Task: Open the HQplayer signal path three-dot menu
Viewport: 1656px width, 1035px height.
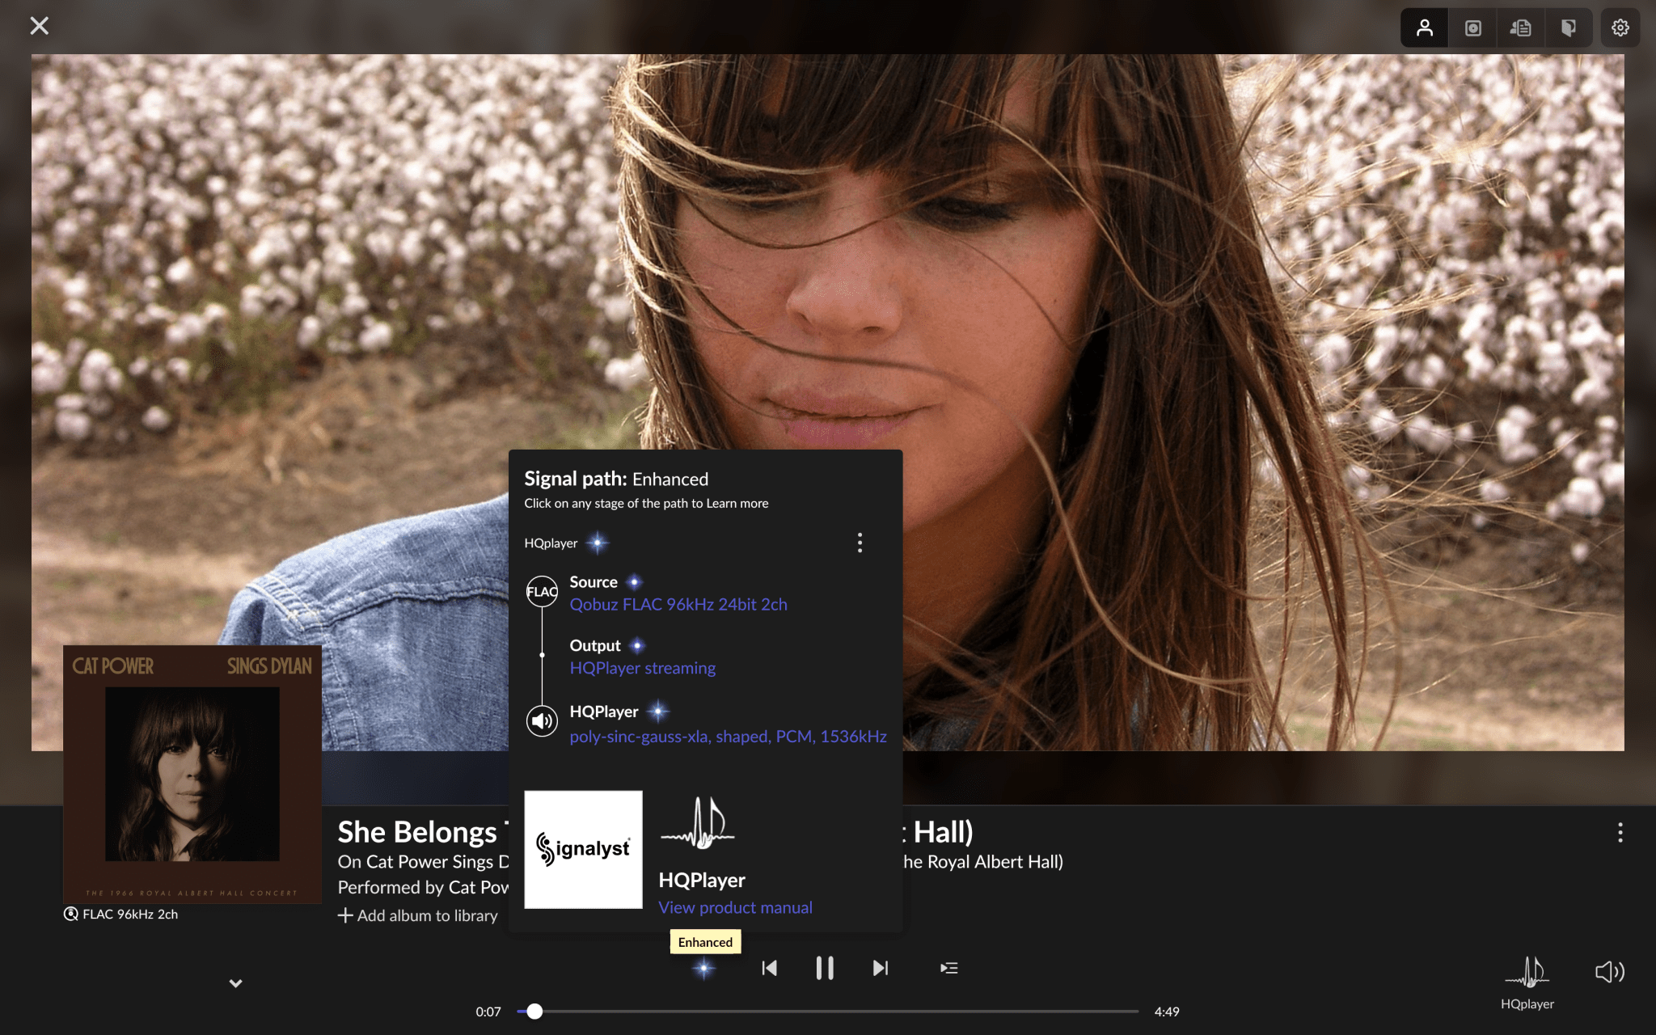Action: 860,543
